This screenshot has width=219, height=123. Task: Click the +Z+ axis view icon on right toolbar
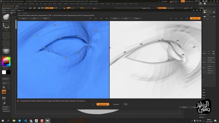181,18
